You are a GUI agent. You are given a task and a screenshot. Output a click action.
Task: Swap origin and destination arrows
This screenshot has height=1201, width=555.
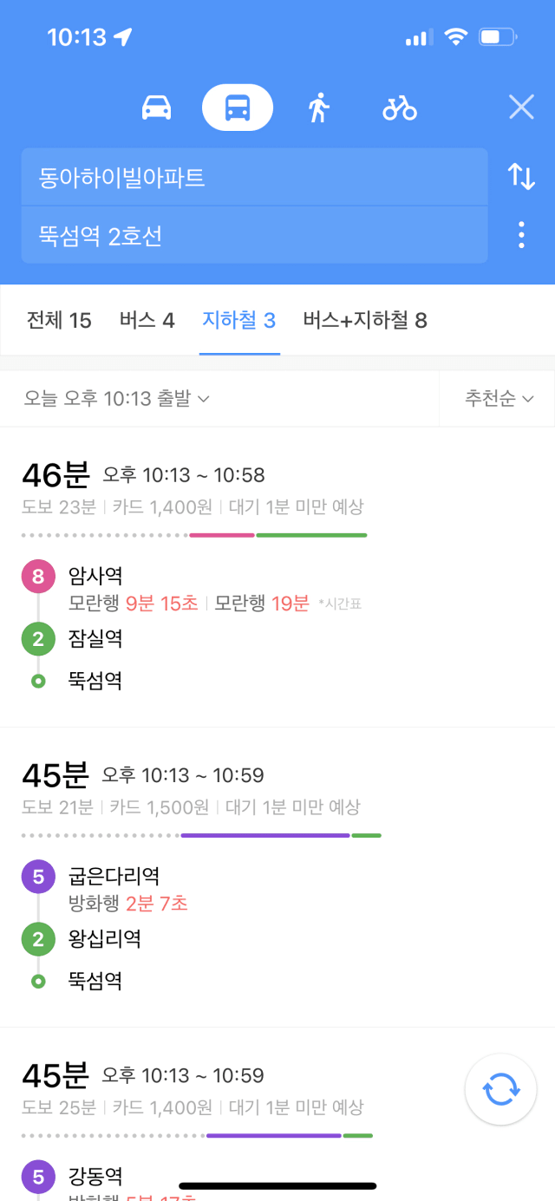coord(521,176)
